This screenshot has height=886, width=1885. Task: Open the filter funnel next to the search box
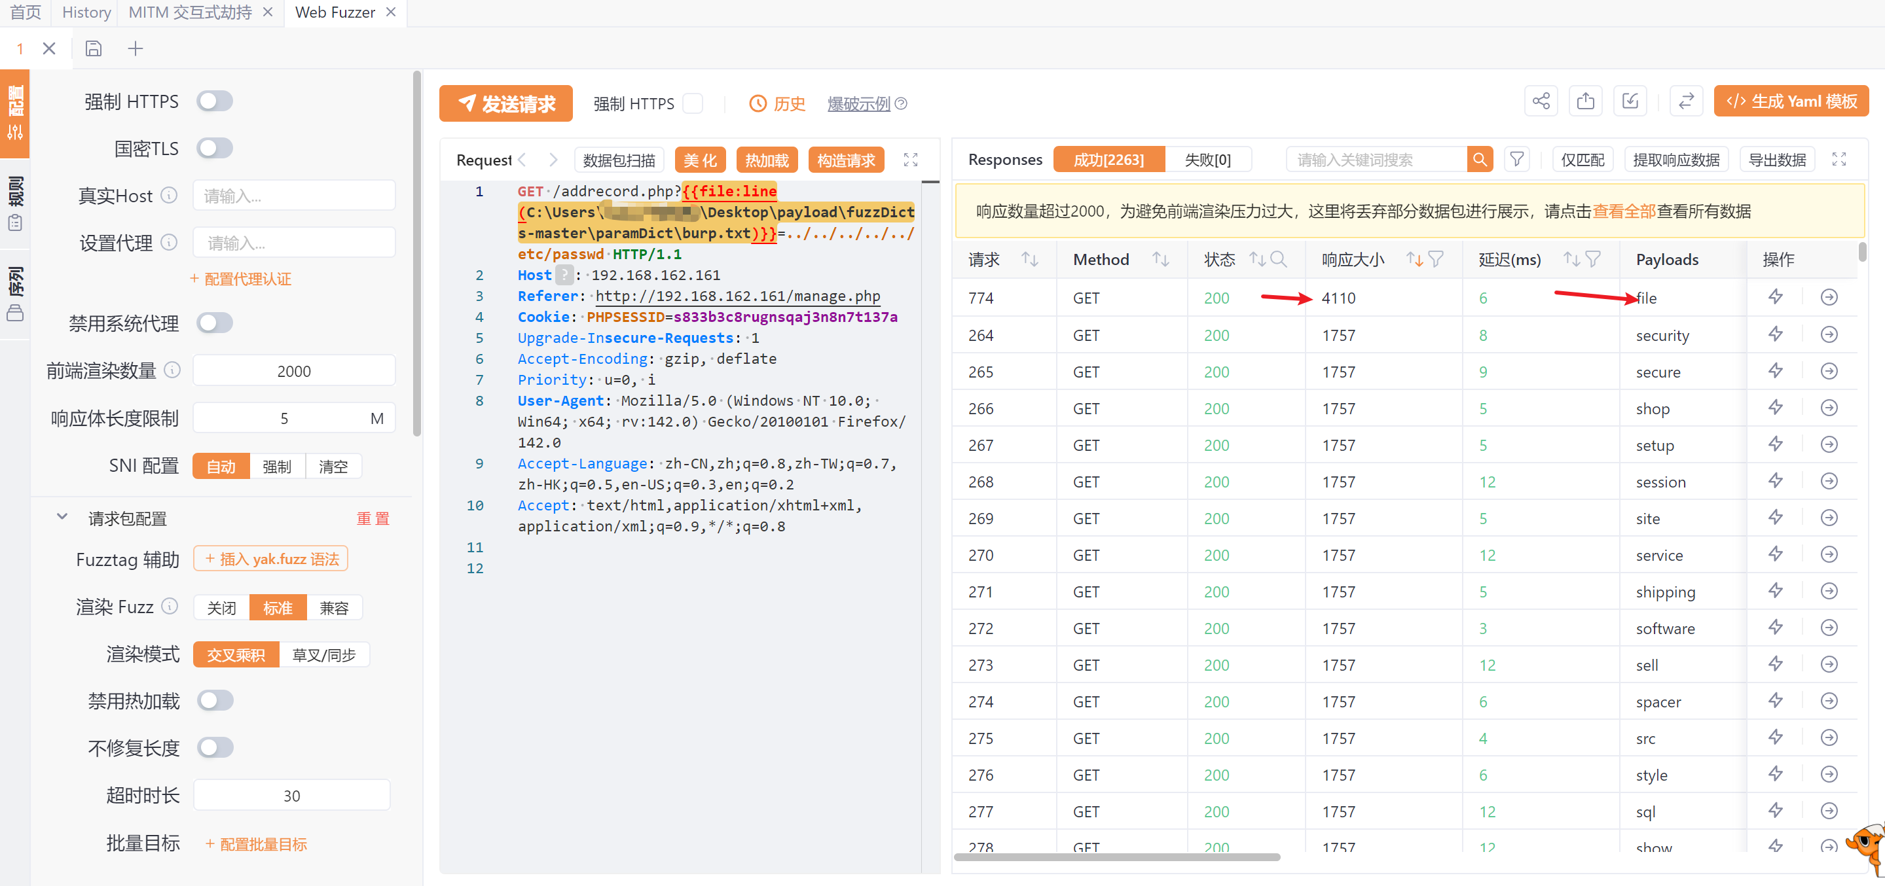click(1516, 159)
